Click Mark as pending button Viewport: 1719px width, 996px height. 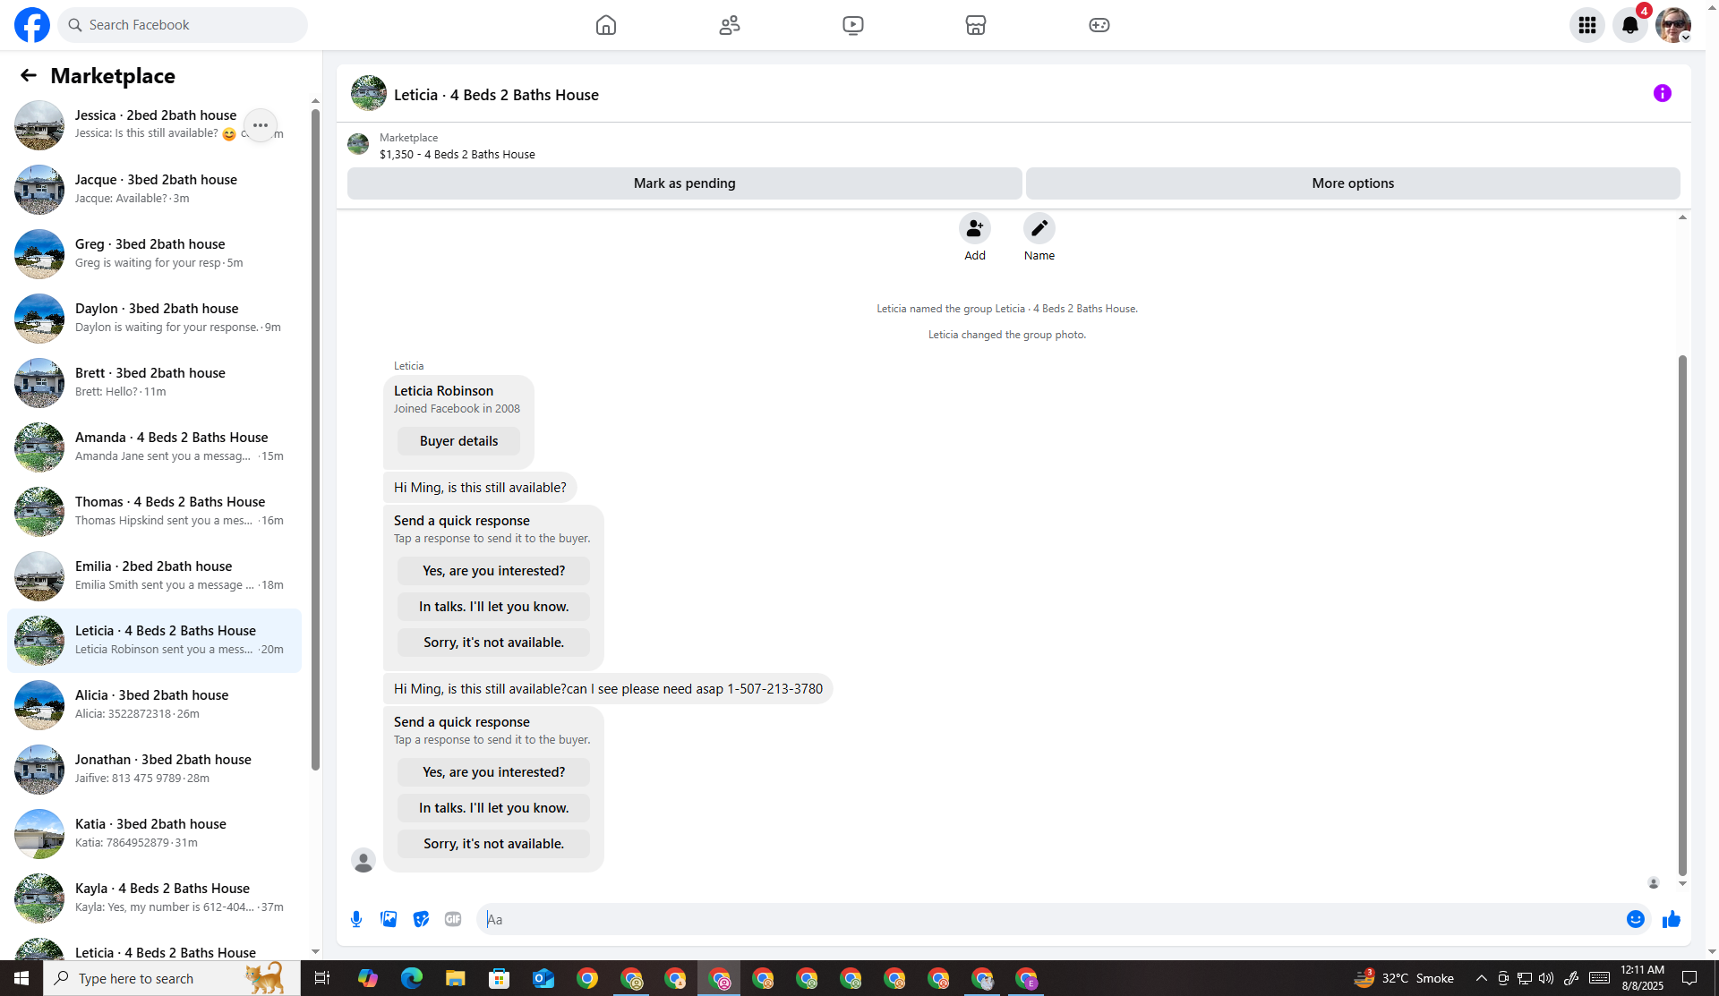coord(684,183)
